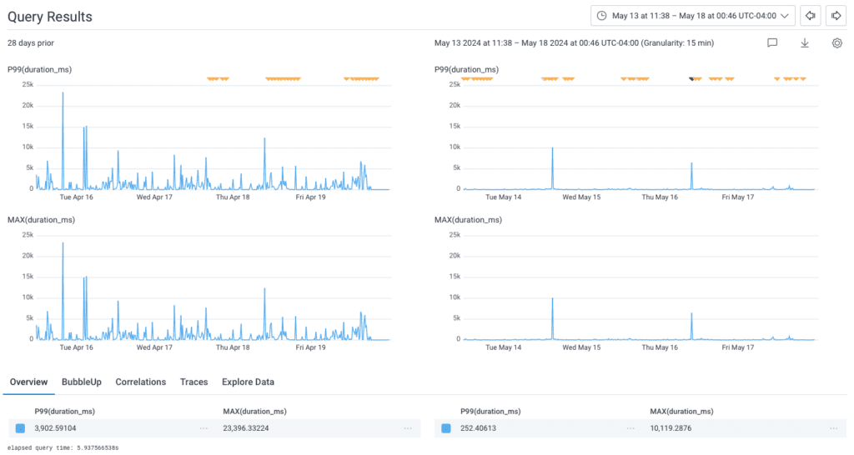Switch to the Overview tab
The height and width of the screenshot is (455, 854).
pyautogui.click(x=28, y=382)
